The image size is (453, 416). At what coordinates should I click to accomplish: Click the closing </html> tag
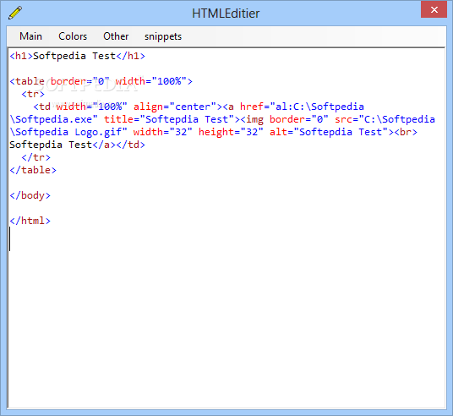30,221
